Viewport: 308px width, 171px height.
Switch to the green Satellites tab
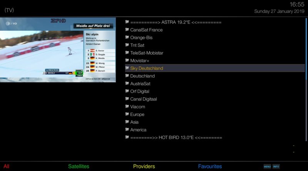coord(79,166)
